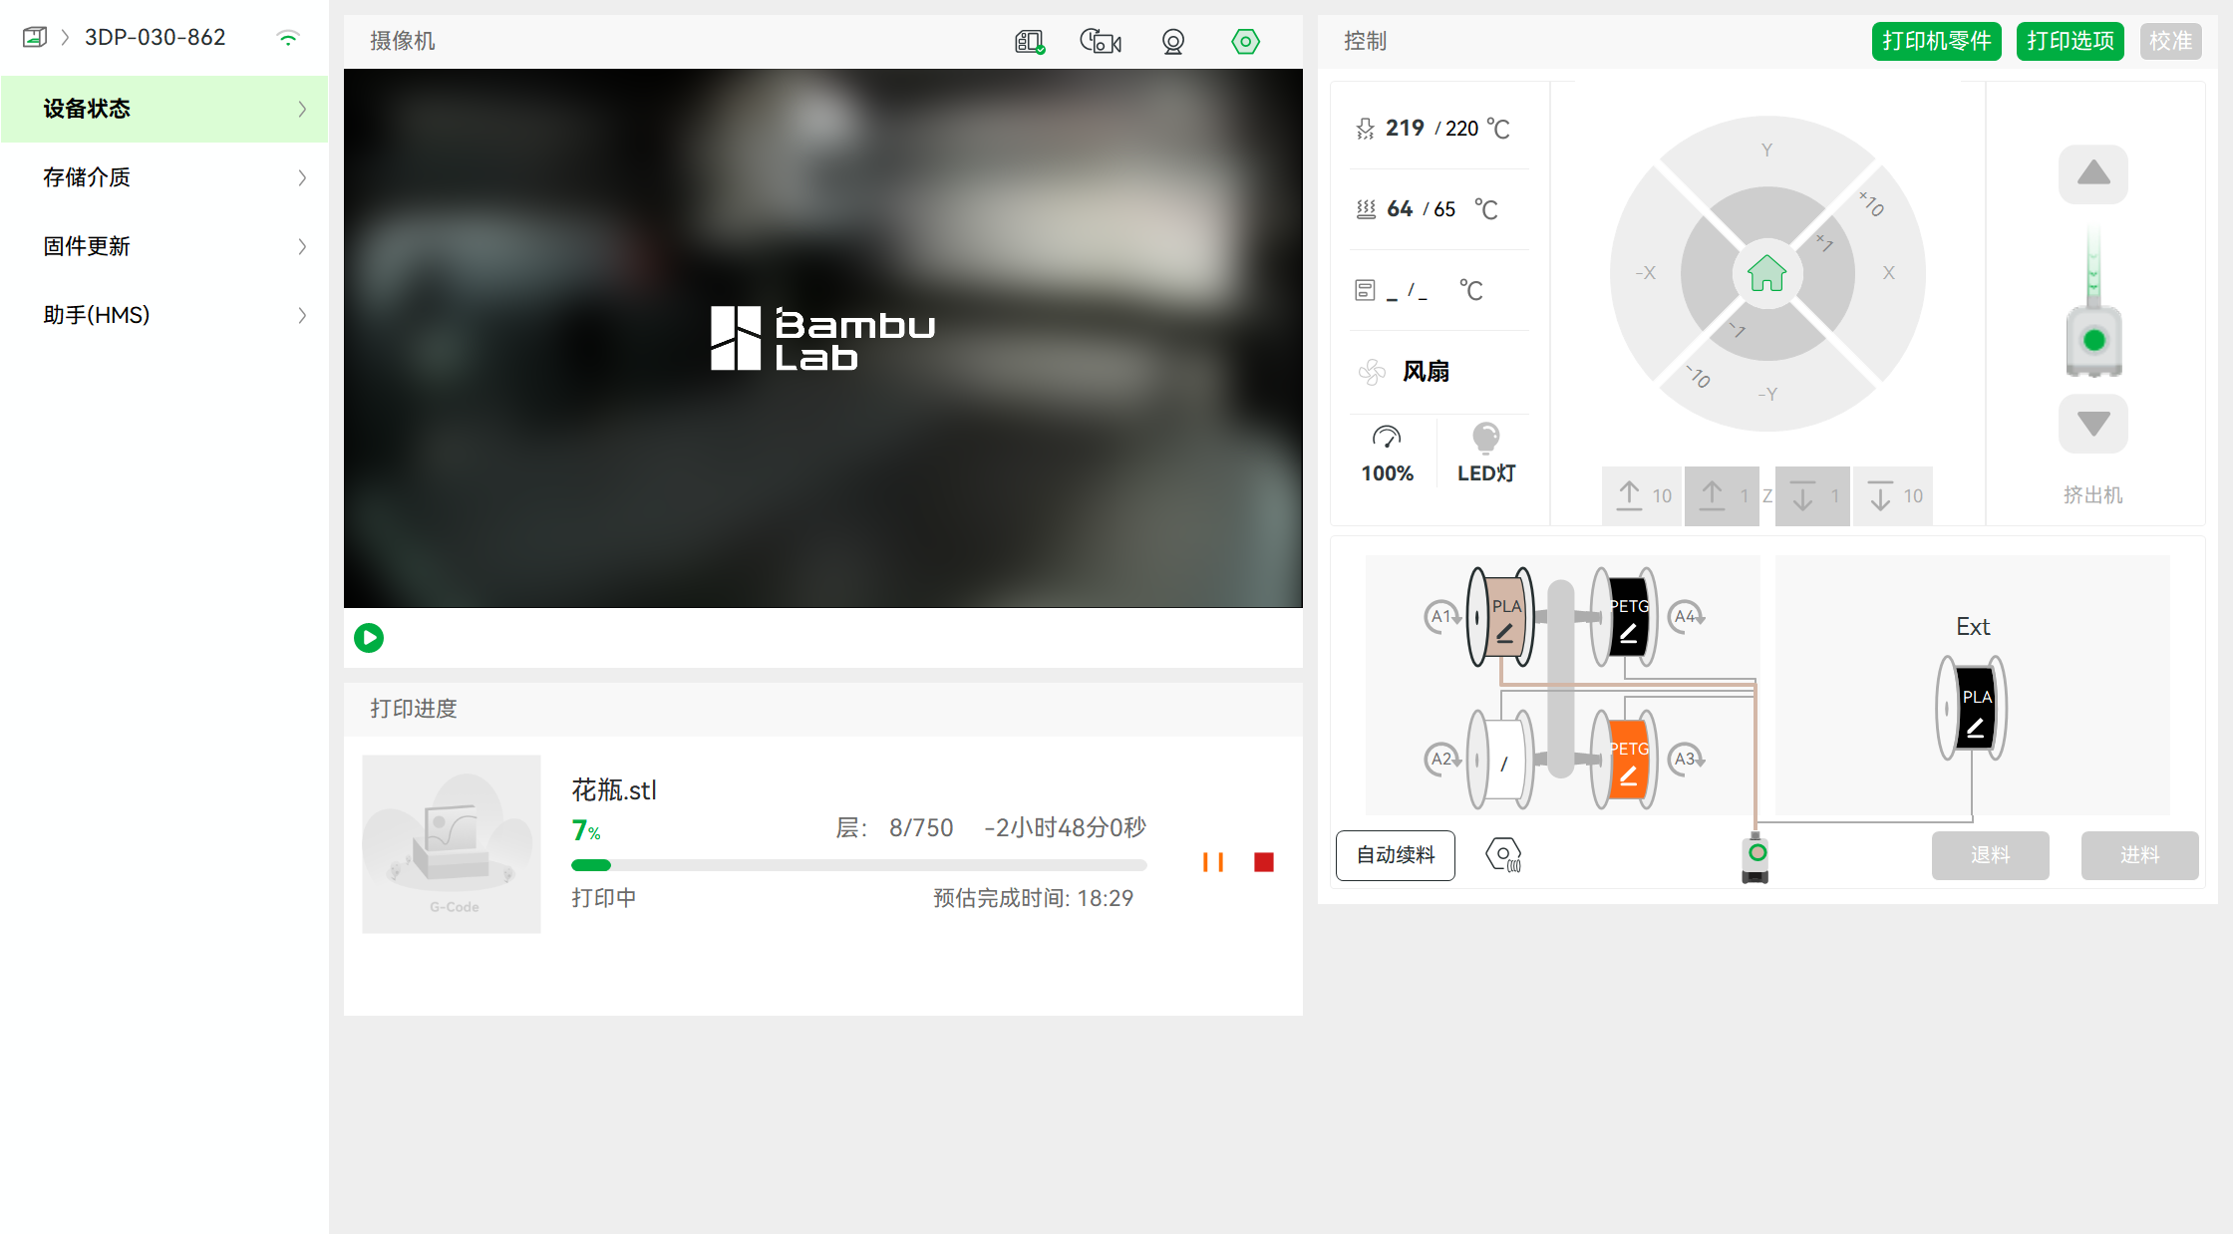Select AMS slot A4 black PETG spool
The width and height of the screenshot is (2233, 1234).
tap(1624, 617)
